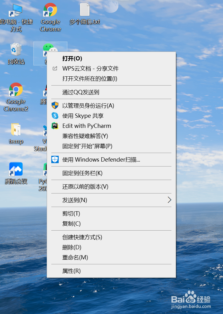Viewport: 223px width, 314px height.
Task: Choose 删除(D) from the menu
Action: coord(111,247)
